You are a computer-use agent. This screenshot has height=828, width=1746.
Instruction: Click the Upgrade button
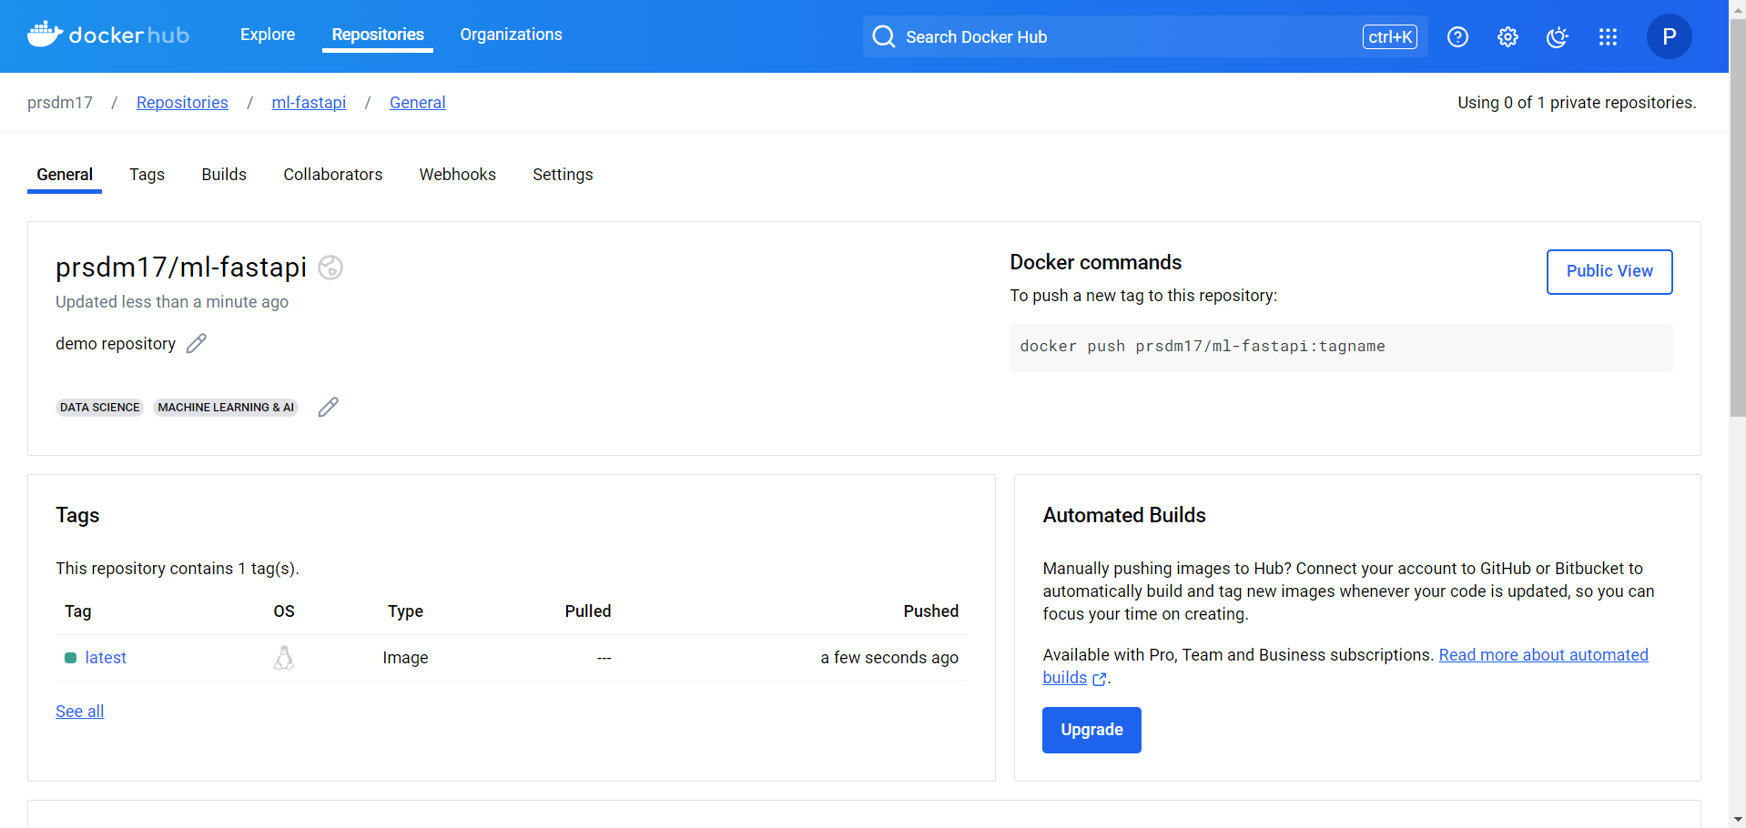tap(1091, 730)
